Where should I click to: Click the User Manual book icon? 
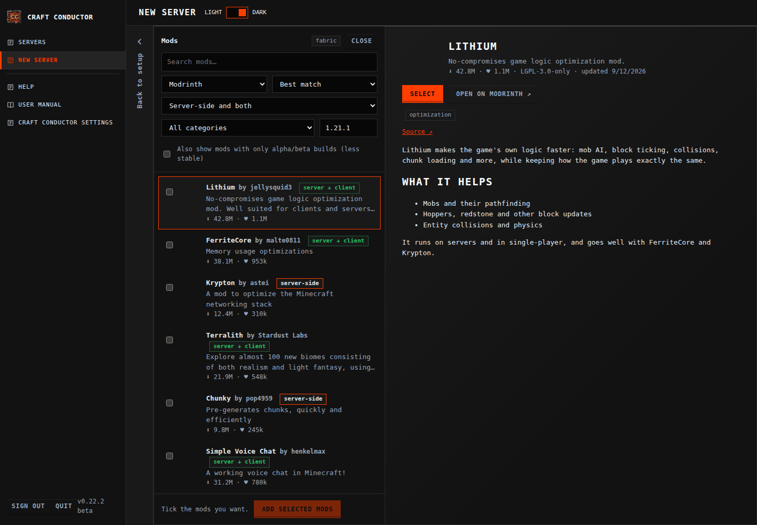pos(11,105)
